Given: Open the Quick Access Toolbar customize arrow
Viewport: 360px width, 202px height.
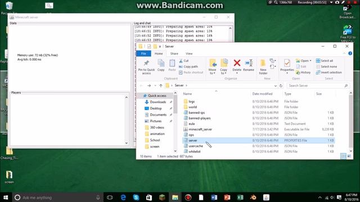Looking at the screenshot, I should pos(160,47).
